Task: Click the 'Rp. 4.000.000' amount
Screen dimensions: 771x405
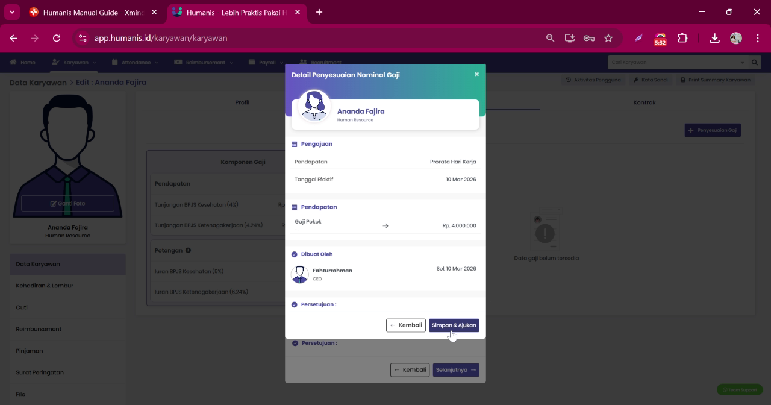Action: [x=459, y=226]
